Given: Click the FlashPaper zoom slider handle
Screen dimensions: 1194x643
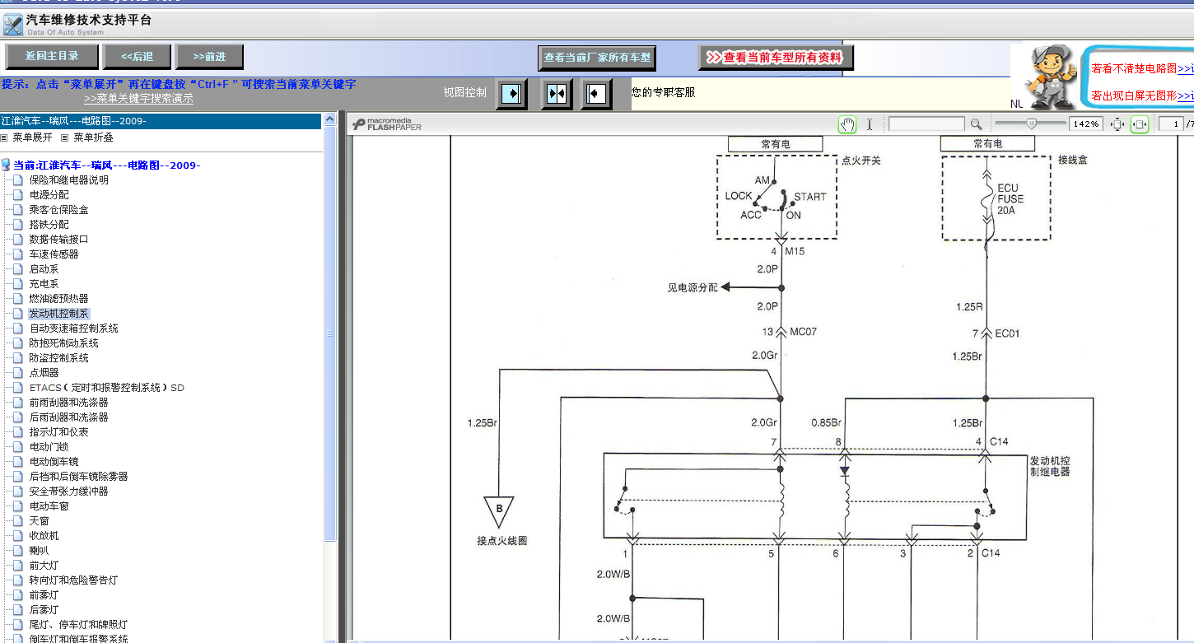Looking at the screenshot, I should [x=1032, y=124].
